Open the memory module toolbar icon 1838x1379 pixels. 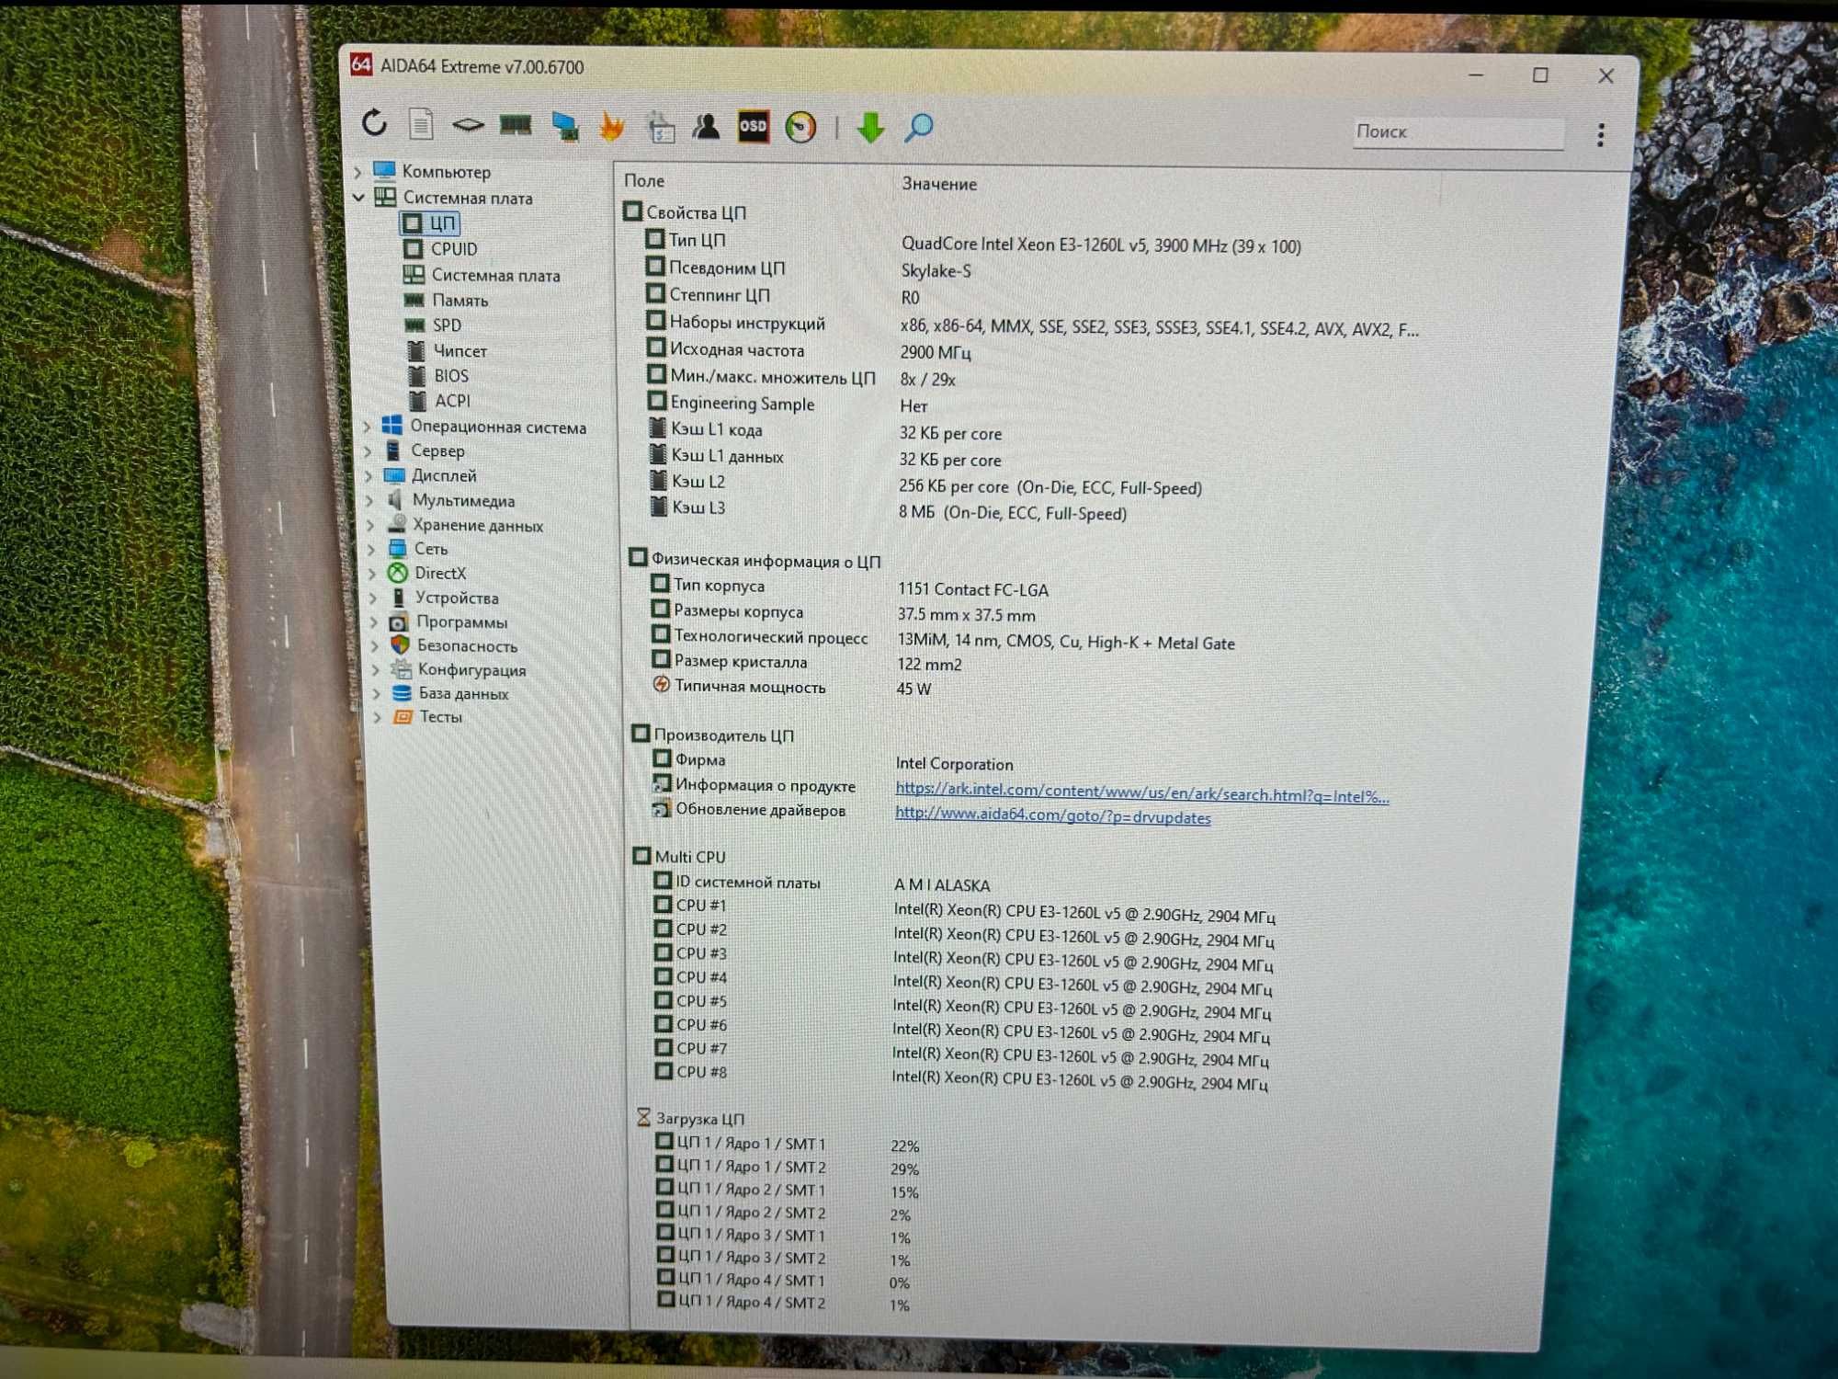click(x=516, y=124)
